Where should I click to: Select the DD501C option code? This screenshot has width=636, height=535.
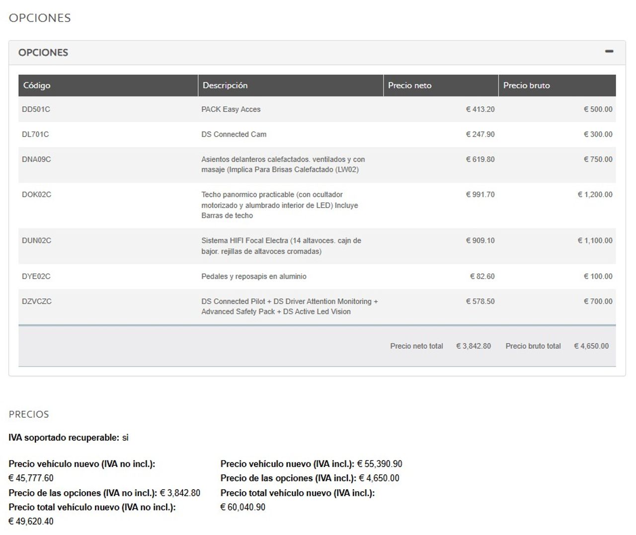click(36, 109)
